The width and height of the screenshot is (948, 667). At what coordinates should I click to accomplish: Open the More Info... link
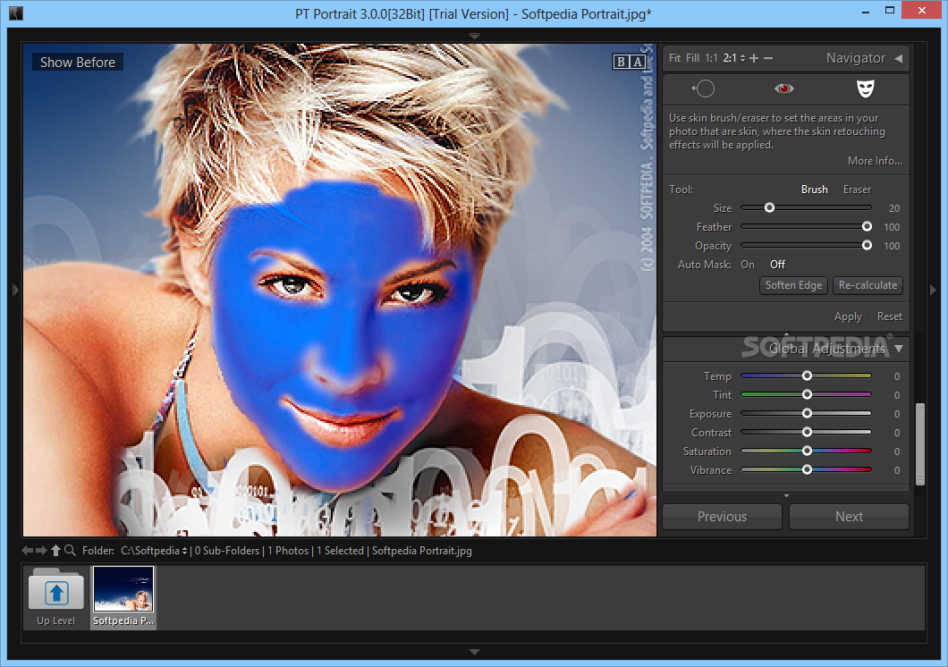coord(875,161)
